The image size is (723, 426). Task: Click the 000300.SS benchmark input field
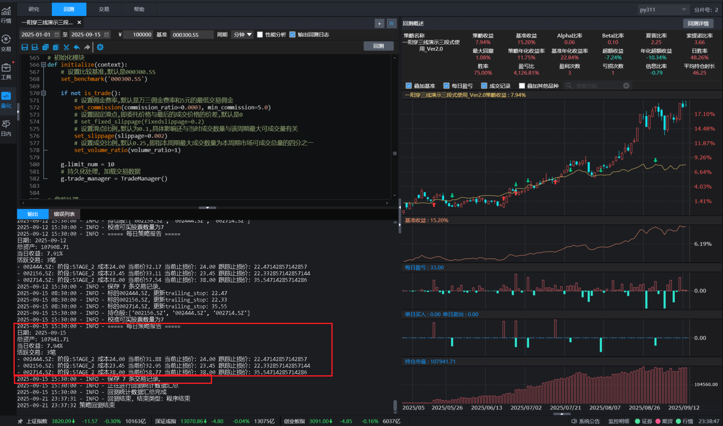point(191,35)
